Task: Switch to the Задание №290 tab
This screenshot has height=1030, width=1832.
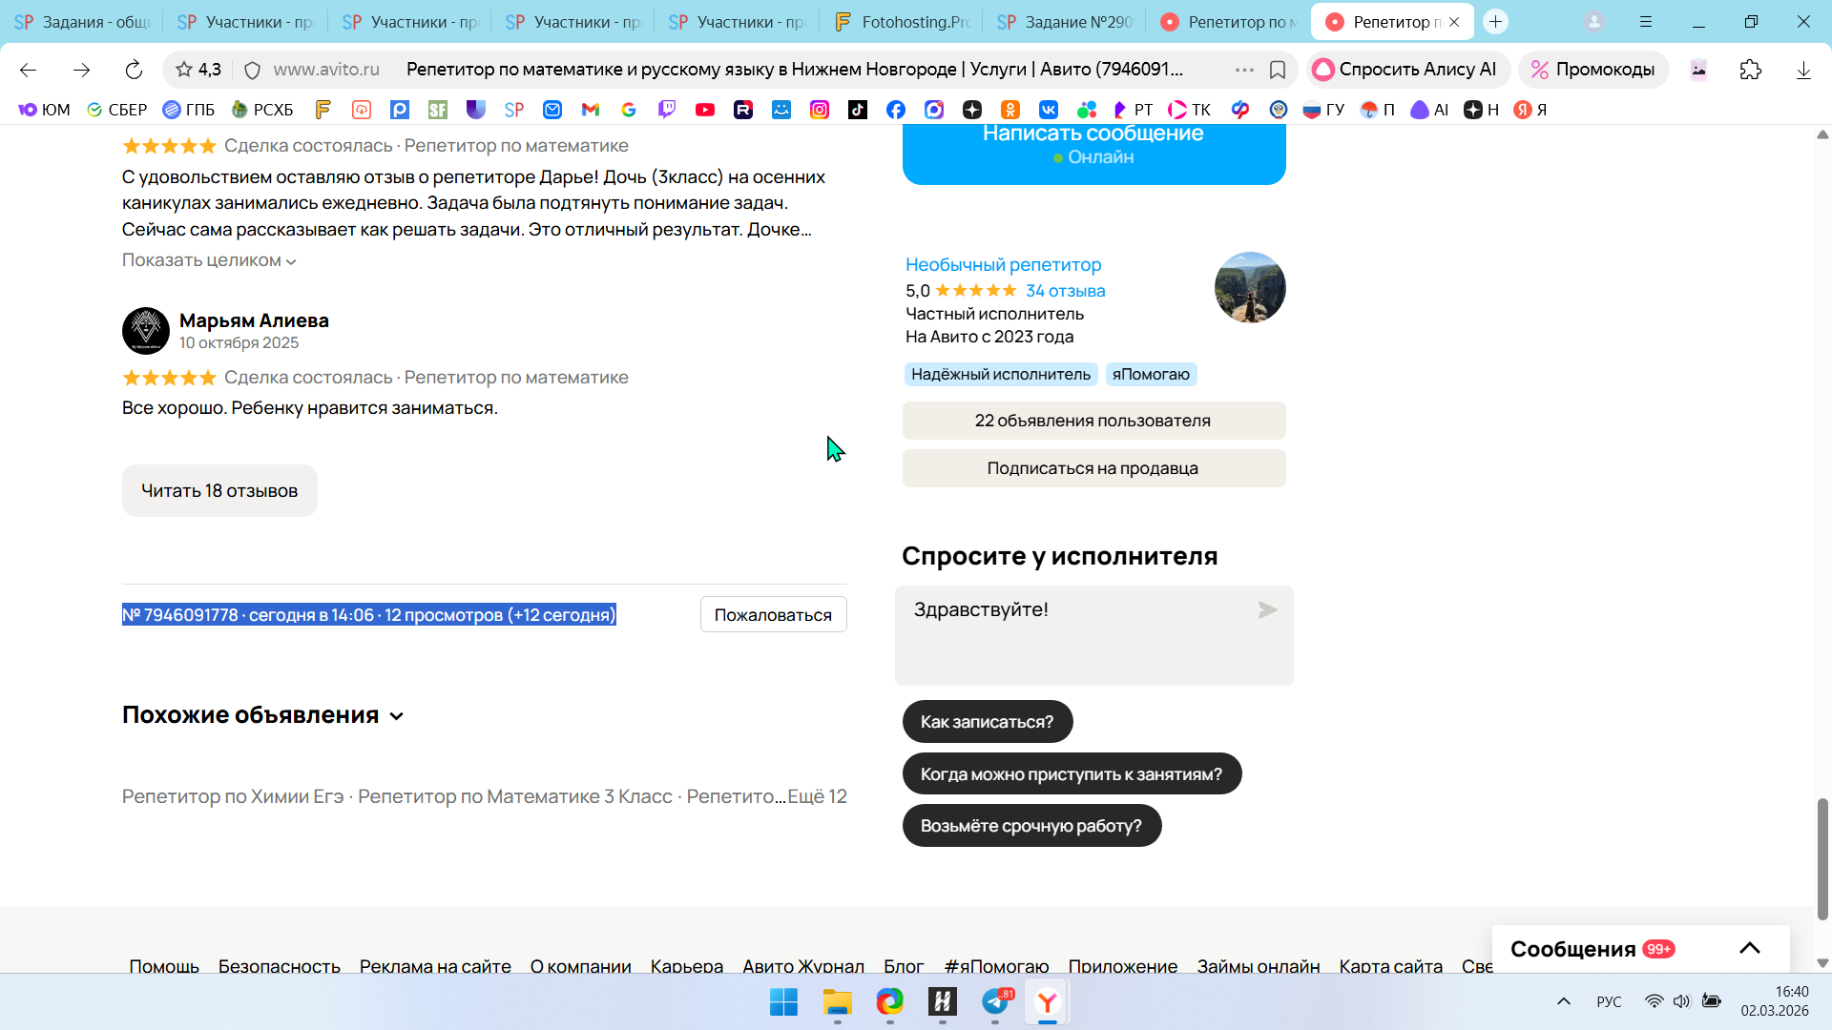Action: (x=1065, y=22)
